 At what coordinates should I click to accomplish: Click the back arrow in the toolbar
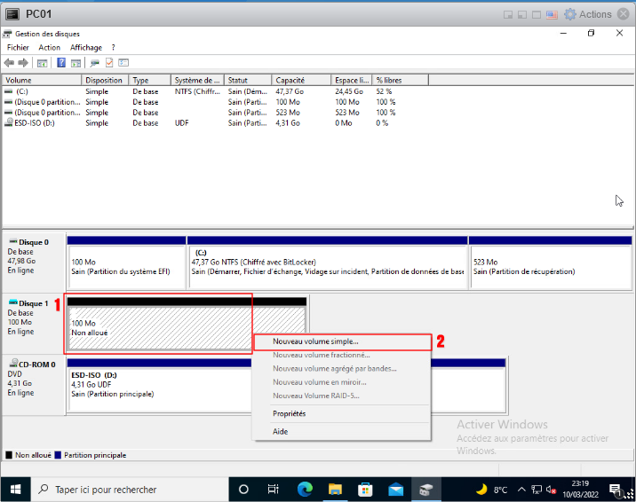click(9, 63)
